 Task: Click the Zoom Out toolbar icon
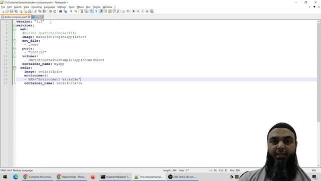pos(76,11)
